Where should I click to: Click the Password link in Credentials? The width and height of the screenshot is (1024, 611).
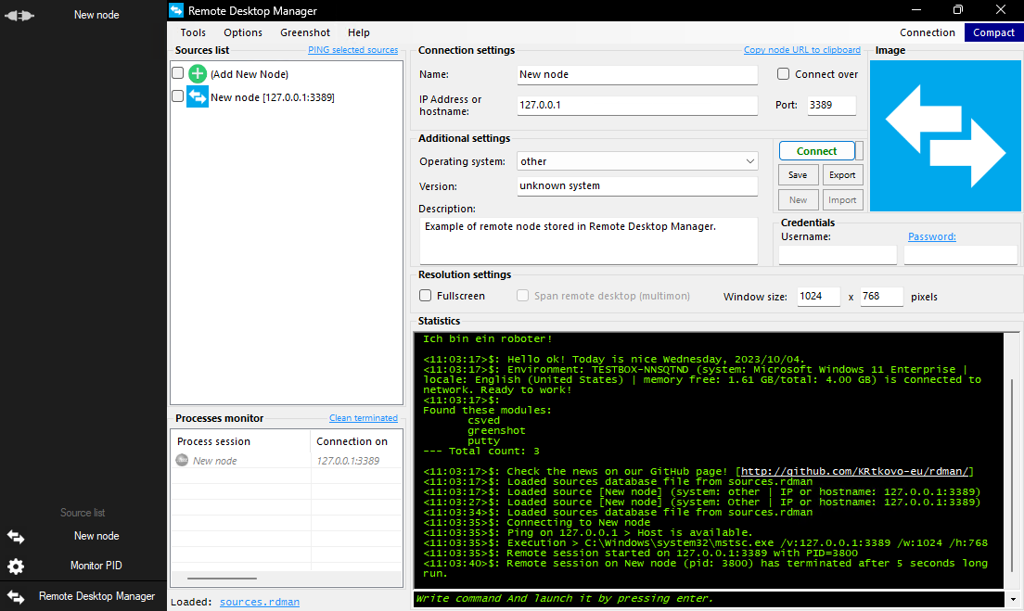pos(932,236)
